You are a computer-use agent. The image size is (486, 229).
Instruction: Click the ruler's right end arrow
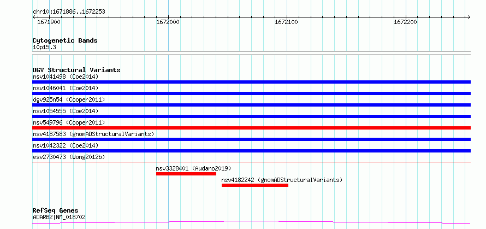[469, 17]
